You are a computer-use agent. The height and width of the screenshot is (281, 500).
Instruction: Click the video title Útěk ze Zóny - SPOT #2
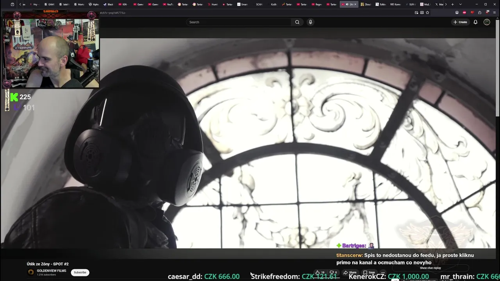(x=48, y=264)
